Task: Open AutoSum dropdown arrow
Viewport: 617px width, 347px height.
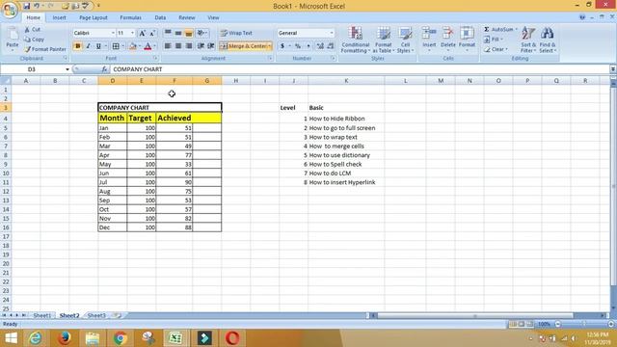Action: pos(517,30)
